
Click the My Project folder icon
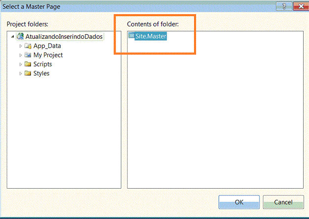[x=28, y=55]
